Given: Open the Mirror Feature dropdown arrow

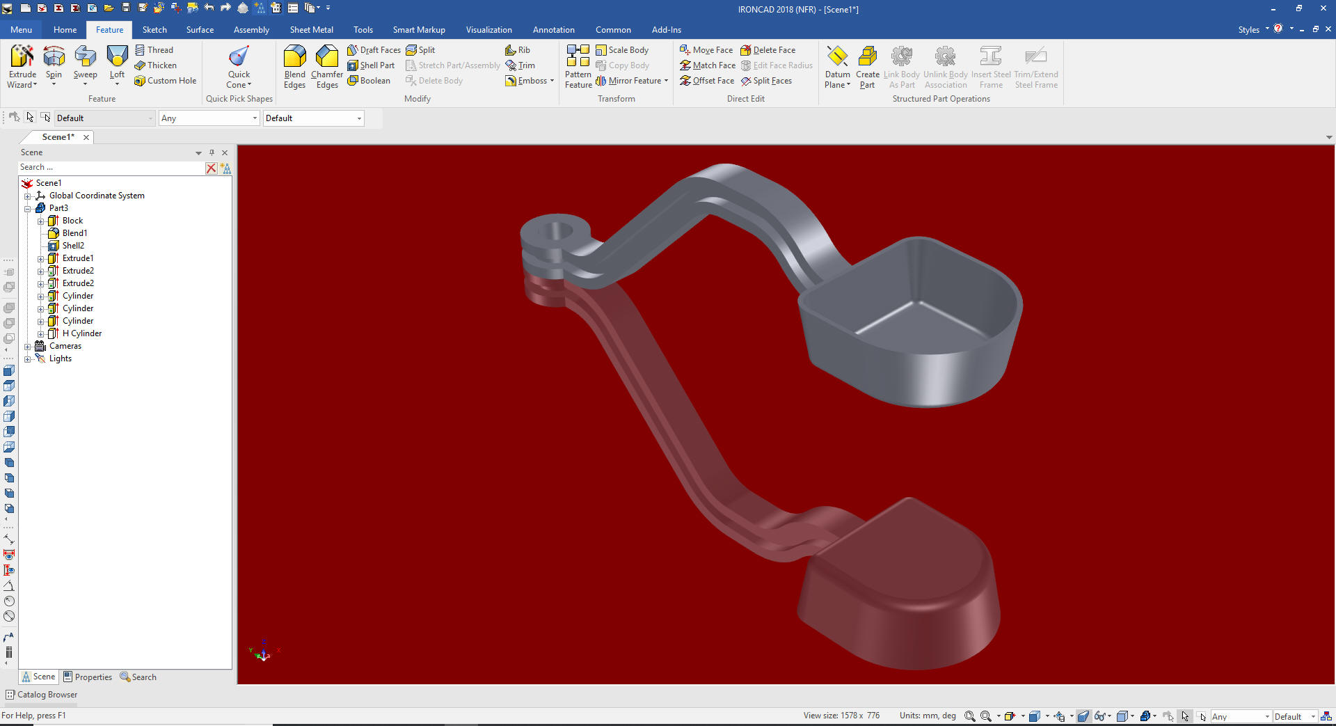Looking at the screenshot, I should pos(666,81).
